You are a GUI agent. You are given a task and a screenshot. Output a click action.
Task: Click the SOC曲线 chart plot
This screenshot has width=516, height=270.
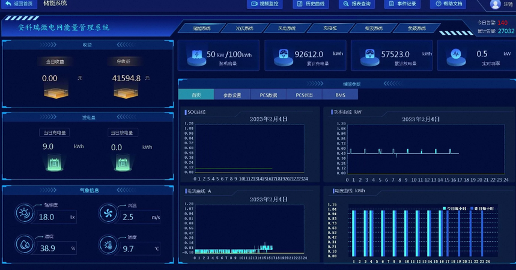250,149
